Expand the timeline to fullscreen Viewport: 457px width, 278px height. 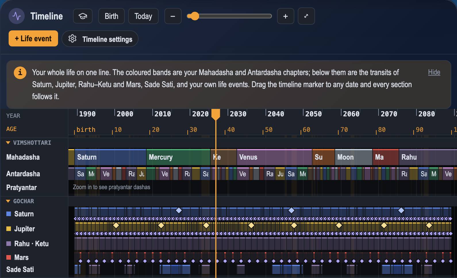306,16
